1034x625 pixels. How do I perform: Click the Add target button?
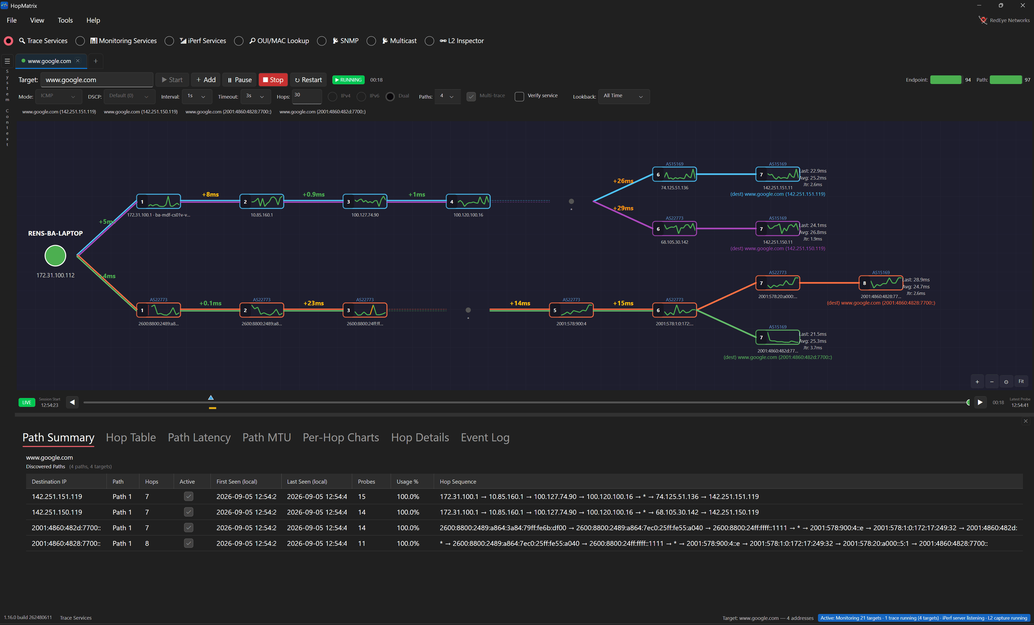(206, 80)
